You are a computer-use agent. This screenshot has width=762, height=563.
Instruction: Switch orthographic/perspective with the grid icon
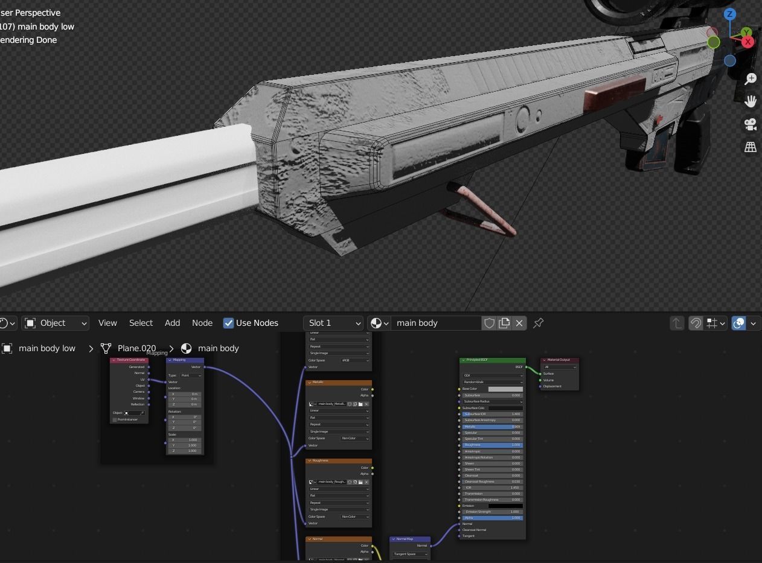pyautogui.click(x=751, y=147)
